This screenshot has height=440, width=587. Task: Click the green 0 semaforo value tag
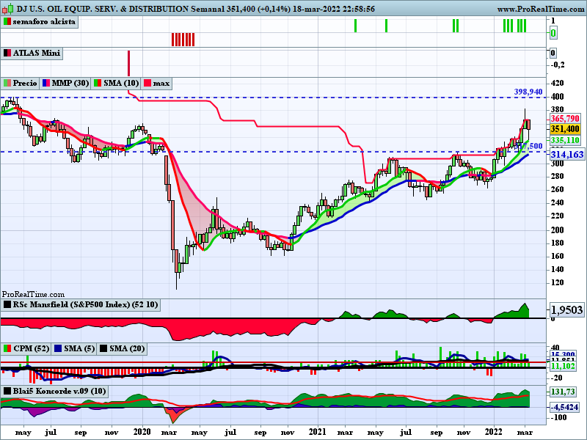tap(553, 33)
